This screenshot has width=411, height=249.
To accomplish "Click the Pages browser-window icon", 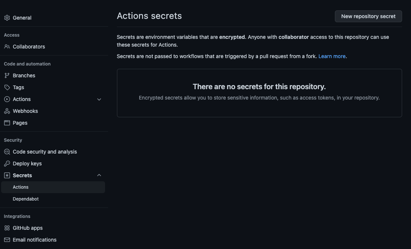I will coord(6,122).
